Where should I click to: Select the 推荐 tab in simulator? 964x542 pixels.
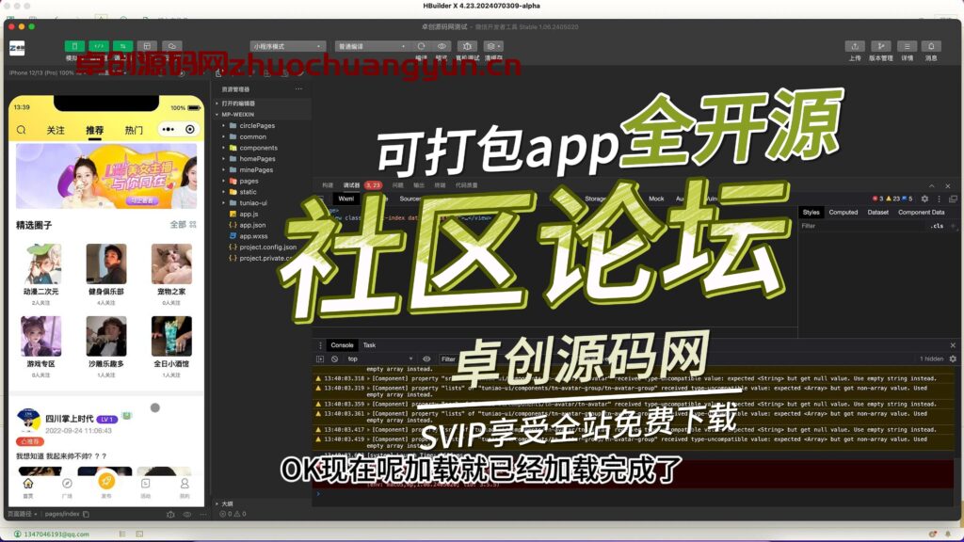coord(95,130)
